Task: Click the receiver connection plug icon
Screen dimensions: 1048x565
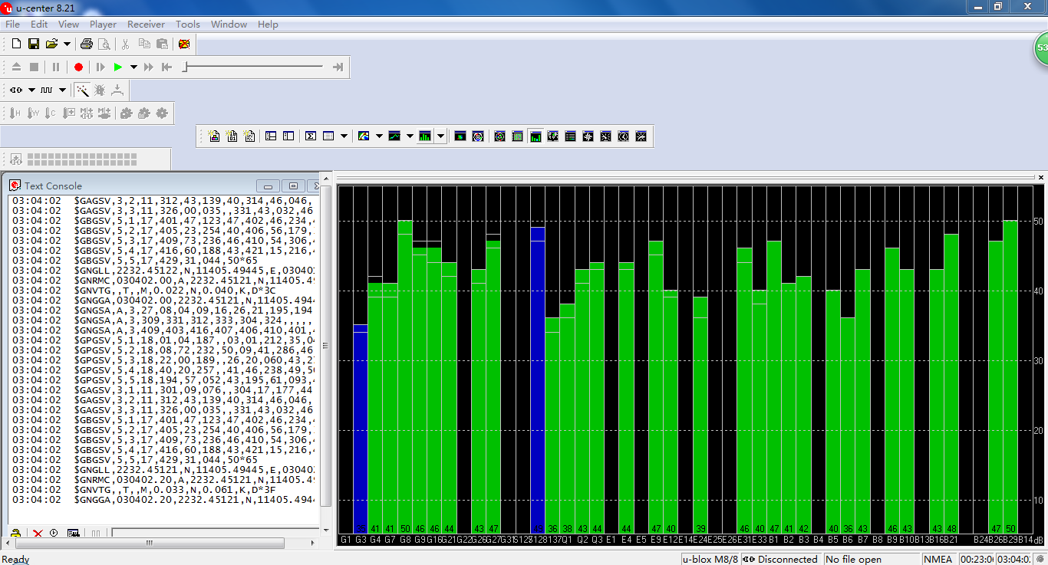Action: (16, 90)
